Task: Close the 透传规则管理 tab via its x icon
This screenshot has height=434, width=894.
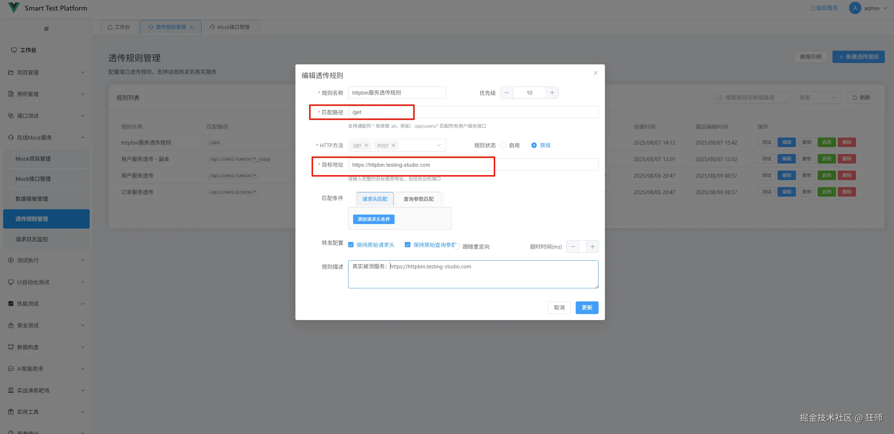Action: click(192, 27)
